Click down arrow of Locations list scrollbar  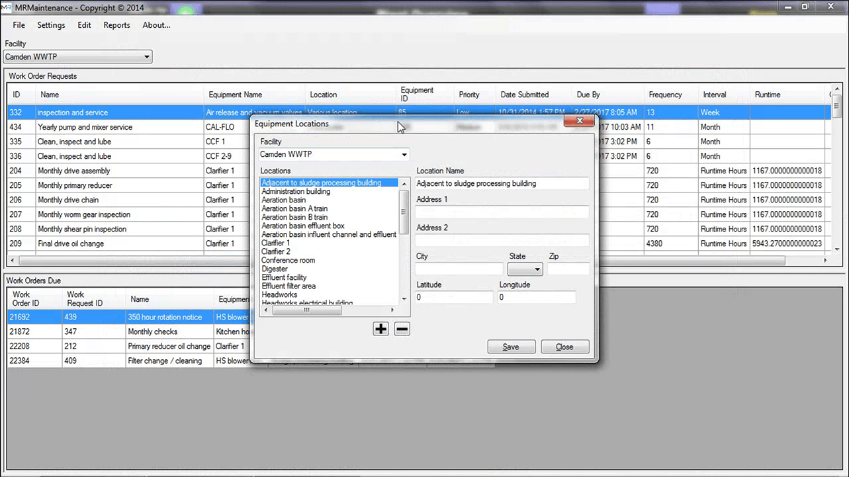[404, 299]
